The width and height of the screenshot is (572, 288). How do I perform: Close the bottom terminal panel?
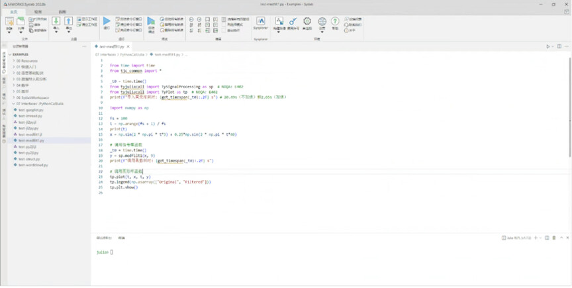(x=567, y=238)
